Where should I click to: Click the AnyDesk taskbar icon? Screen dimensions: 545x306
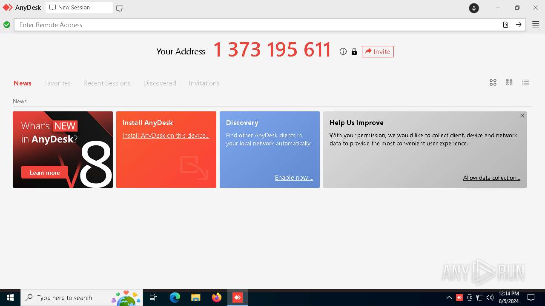pos(238,297)
